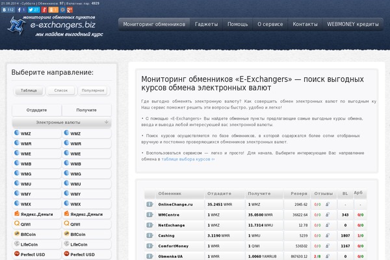Image resolution: width=390 pixels, height=260 pixels.
Task: Open the Мониторинг обменников menu item
Action: pyautogui.click(x=154, y=25)
